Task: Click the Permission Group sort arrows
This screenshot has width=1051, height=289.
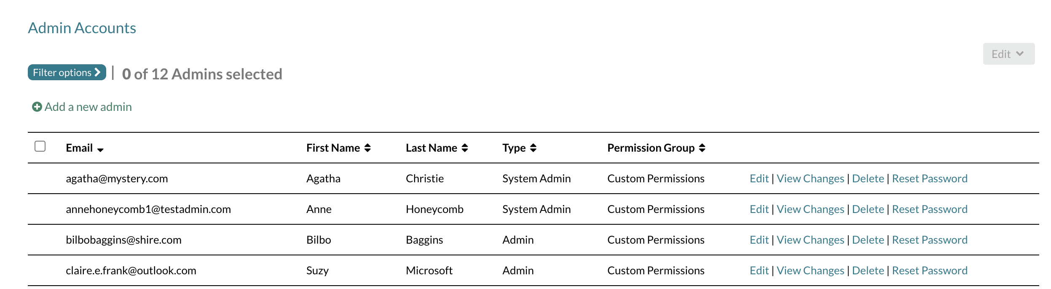Action: [702, 148]
